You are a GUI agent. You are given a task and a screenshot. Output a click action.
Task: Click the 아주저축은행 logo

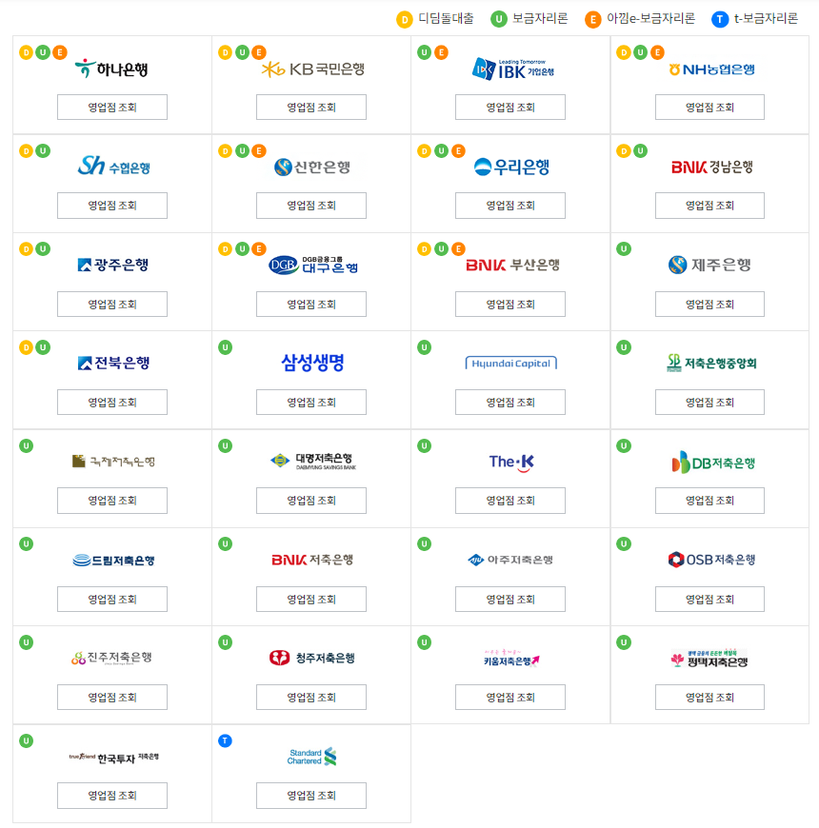tap(510, 560)
